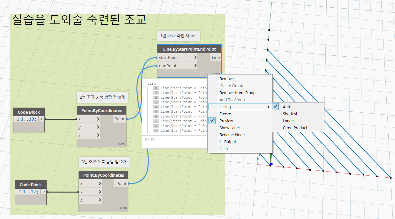Click the startPoint input port chevron

point(195,57)
